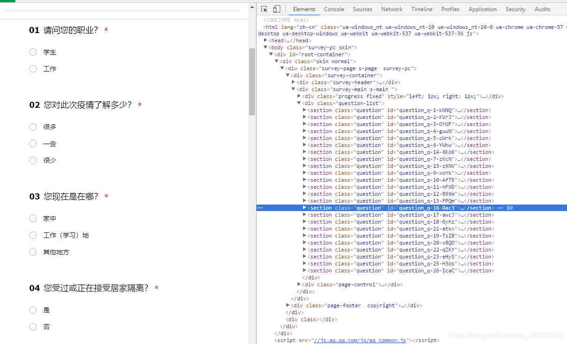This screenshot has width=567, height=344.
Task: Select section row question_q-15-zXNV
Action: point(401,166)
